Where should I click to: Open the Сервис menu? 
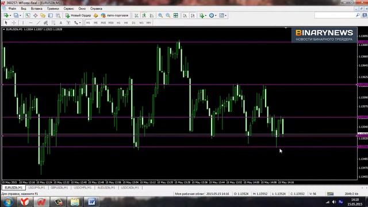[x=69, y=9]
